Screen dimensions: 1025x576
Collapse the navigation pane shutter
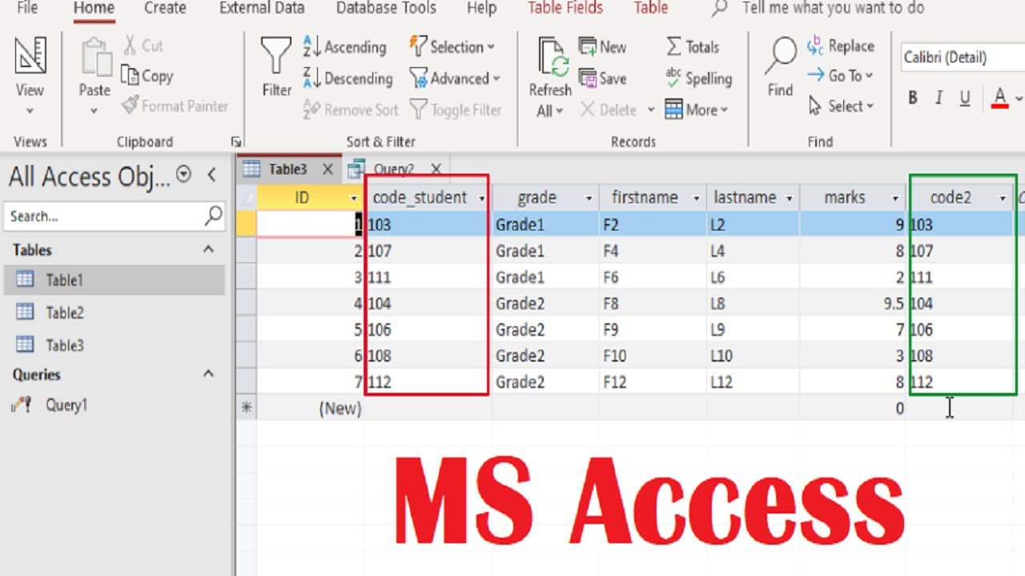(x=211, y=174)
